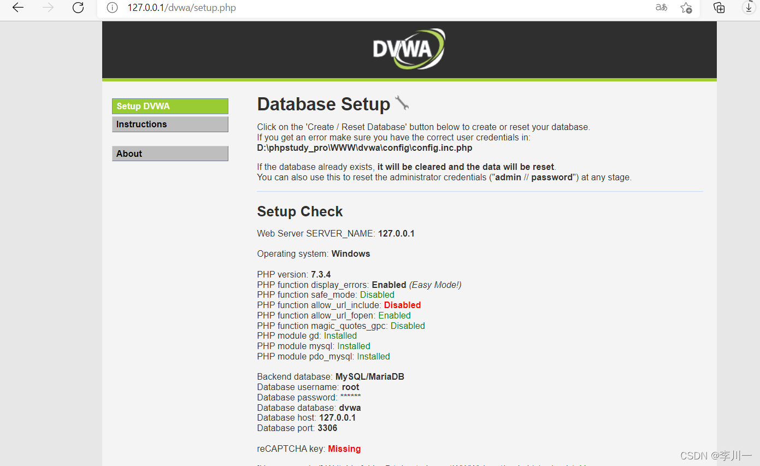Click the site information icon in address bar
The image size is (760, 466).
pyautogui.click(x=112, y=8)
